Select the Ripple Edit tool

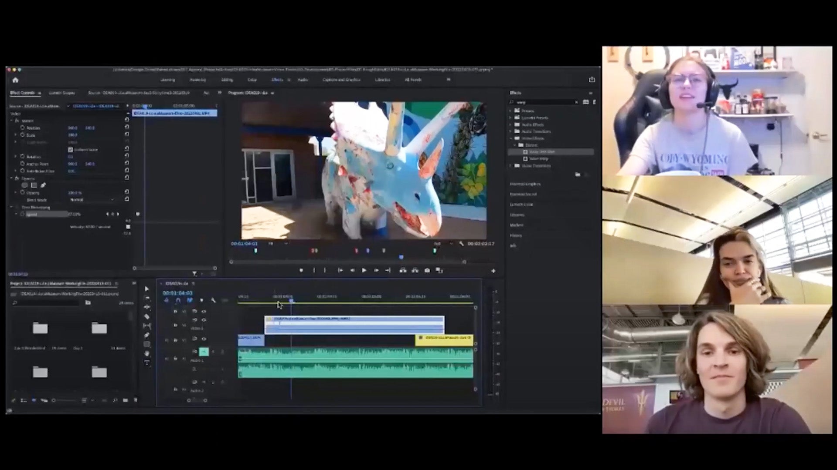tap(146, 307)
